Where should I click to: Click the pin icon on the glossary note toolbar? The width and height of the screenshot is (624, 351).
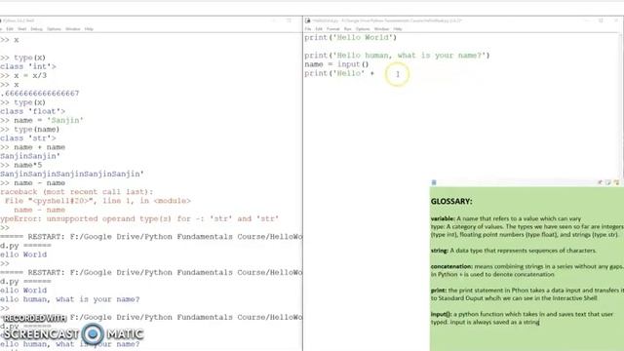pos(600,182)
